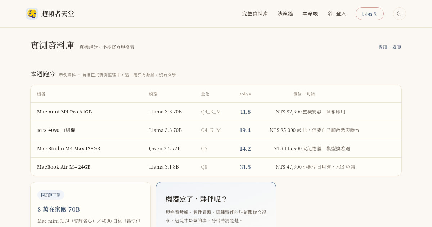Go to the 決策牆 page
Screen dimensions: 432x227
[285, 14]
